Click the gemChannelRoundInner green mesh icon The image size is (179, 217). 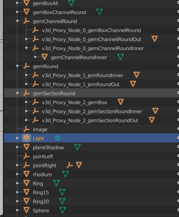click(x=120, y=57)
